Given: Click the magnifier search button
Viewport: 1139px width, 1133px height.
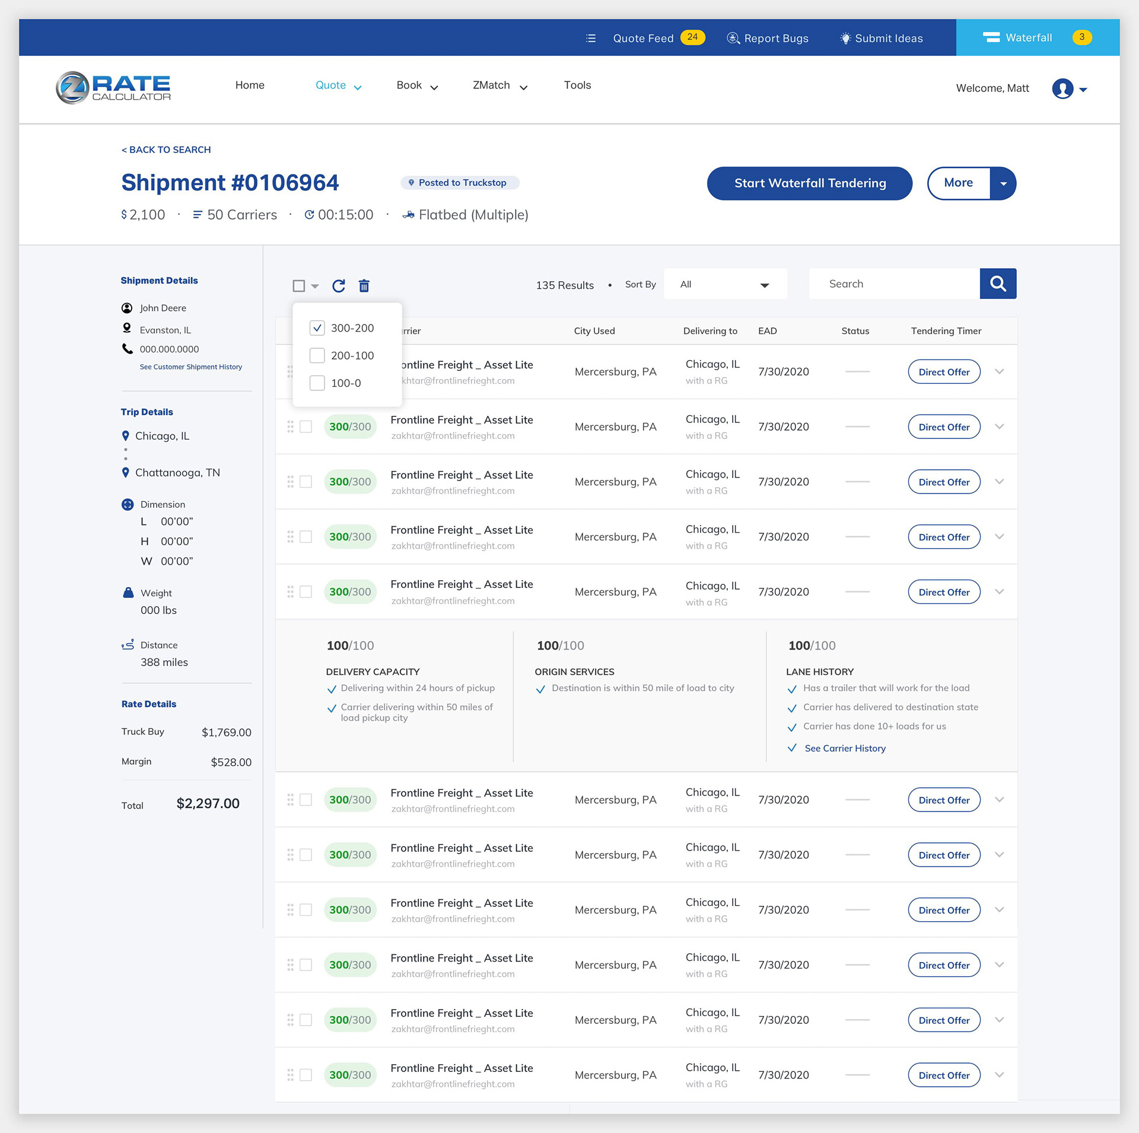Looking at the screenshot, I should [998, 284].
